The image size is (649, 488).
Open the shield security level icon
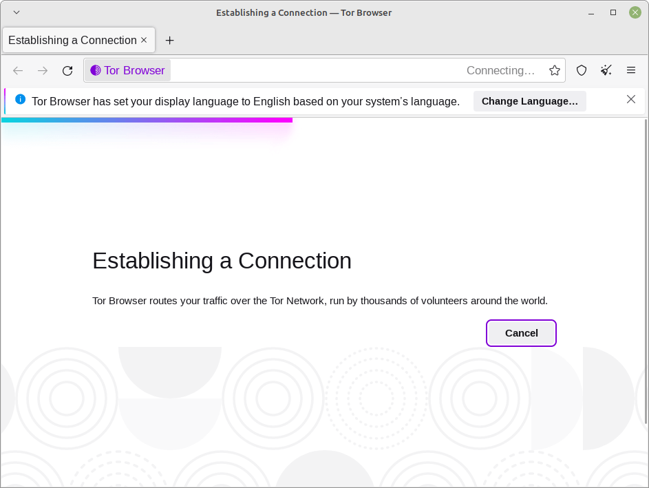[x=582, y=70]
